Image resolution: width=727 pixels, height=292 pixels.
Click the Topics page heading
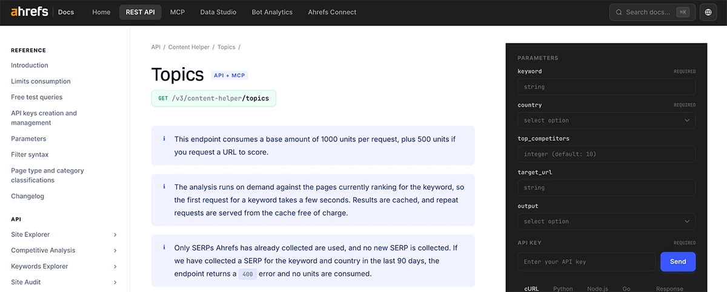point(178,74)
